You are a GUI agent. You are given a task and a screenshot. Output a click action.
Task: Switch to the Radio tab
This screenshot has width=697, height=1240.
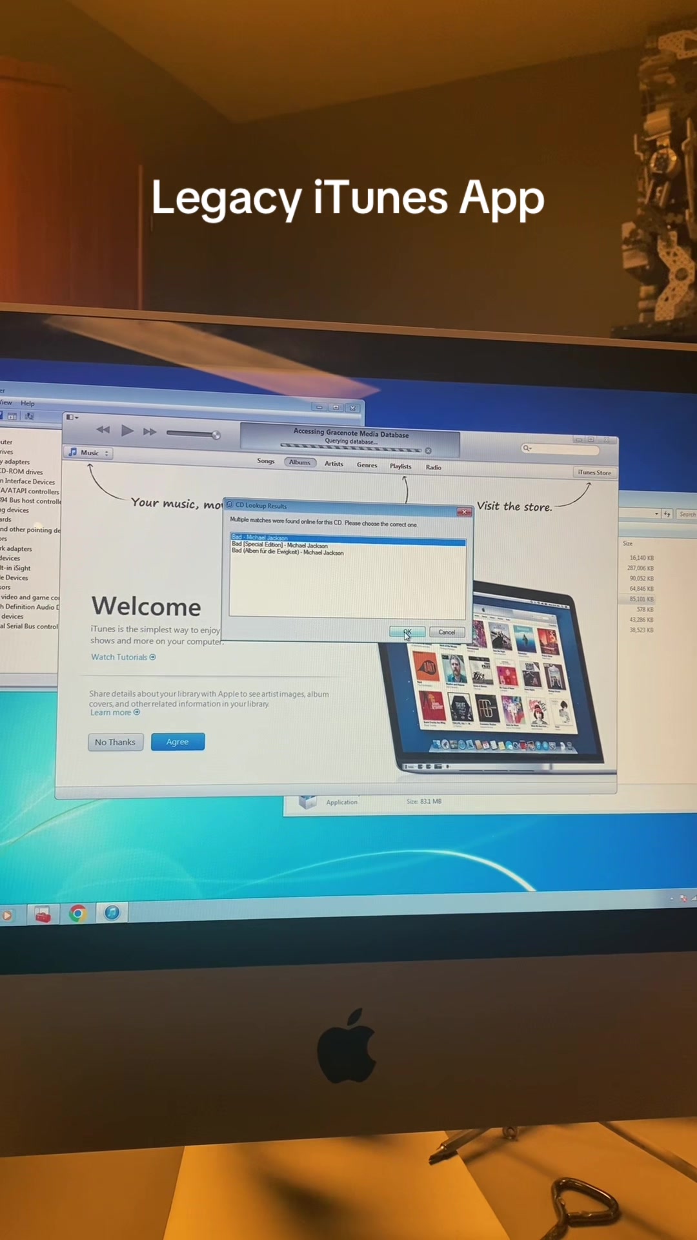point(434,467)
